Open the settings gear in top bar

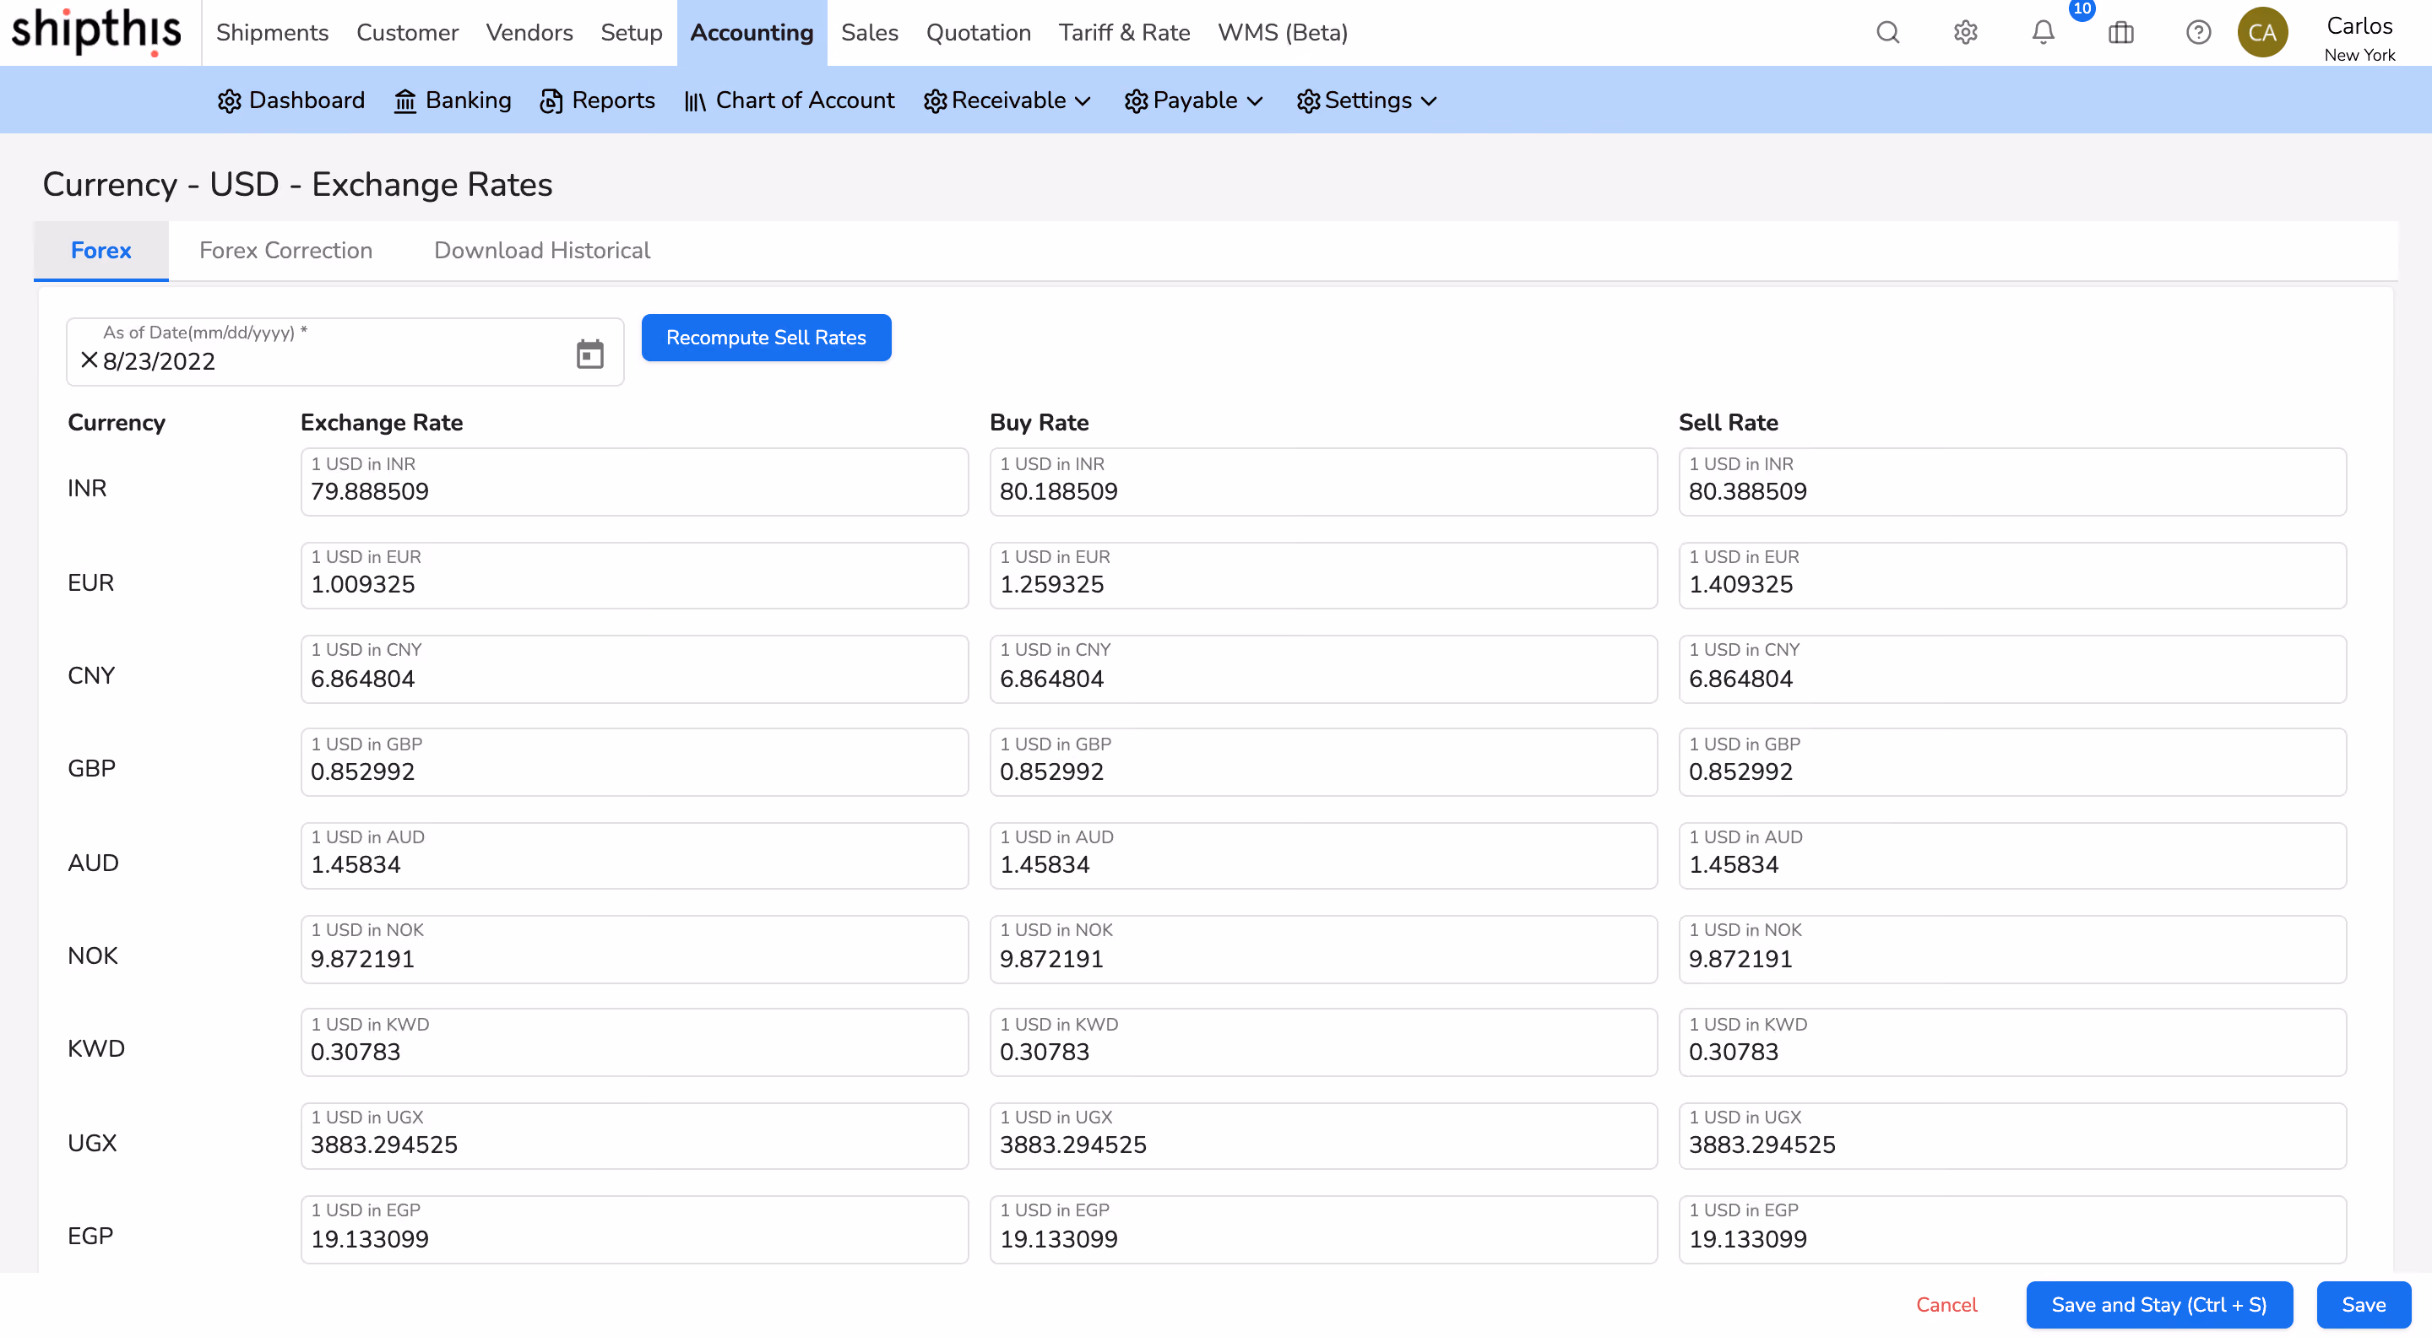[x=1966, y=32]
